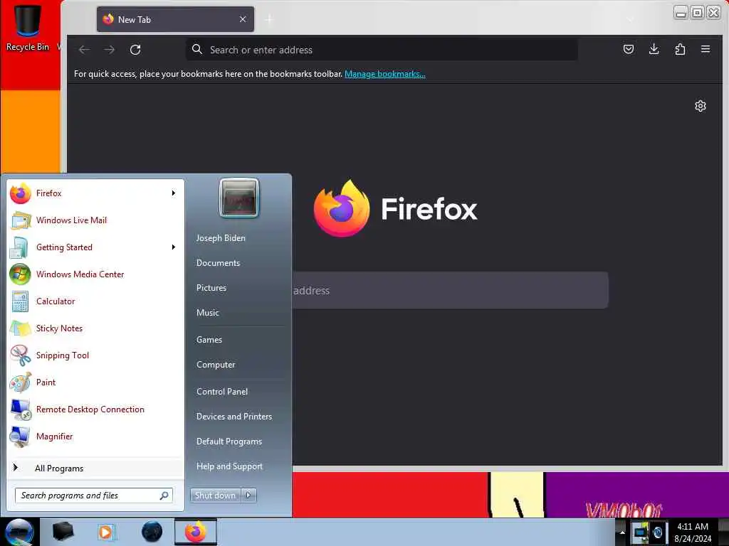Screen dimensions: 729x546
Task: Open Default Programs
Action: coord(229,441)
